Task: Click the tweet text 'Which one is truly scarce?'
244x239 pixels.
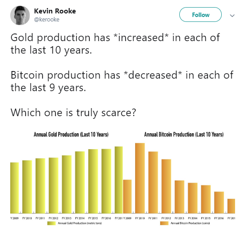Action: point(73,113)
